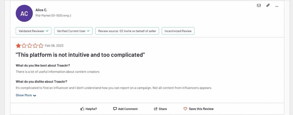Click the thumbs-up Helpful icon
Image resolution: width=293 pixels, height=115 pixels.
tap(82, 109)
